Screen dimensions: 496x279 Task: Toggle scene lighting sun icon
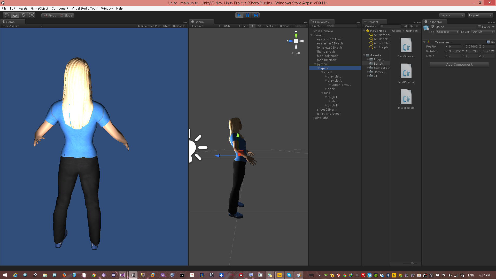(x=252, y=26)
